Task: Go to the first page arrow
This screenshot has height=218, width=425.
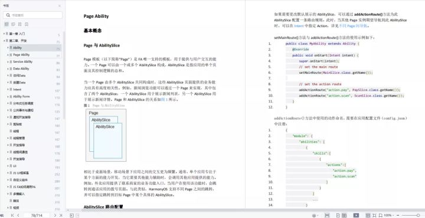Action: click(x=12, y=215)
